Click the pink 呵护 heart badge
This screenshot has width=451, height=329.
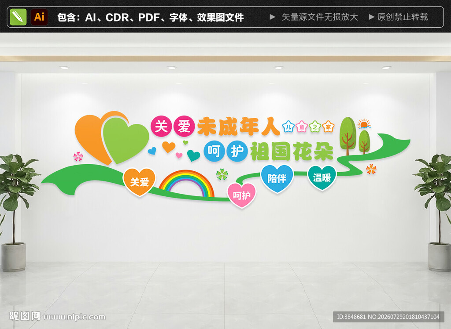coord(242,195)
